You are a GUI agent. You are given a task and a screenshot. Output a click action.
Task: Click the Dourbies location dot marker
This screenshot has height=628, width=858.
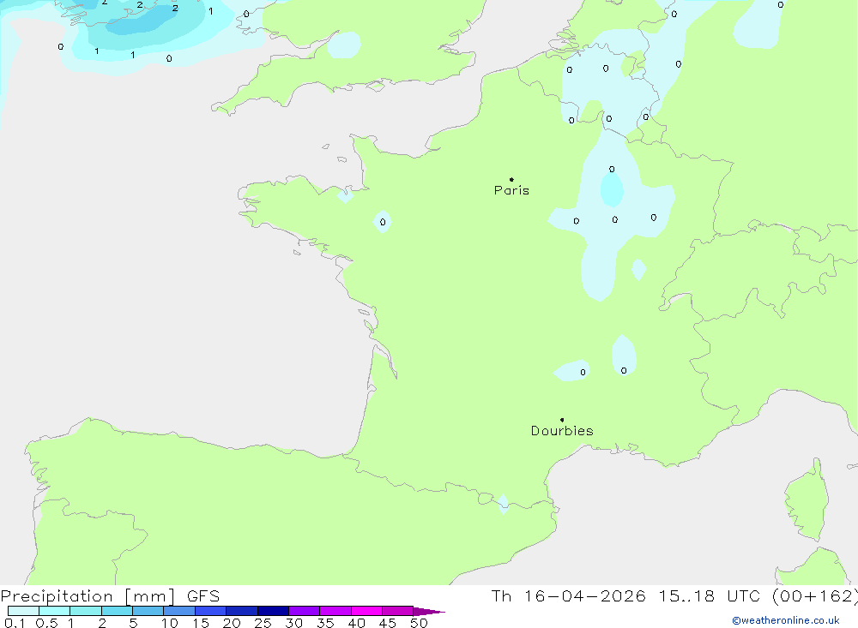tap(562, 420)
